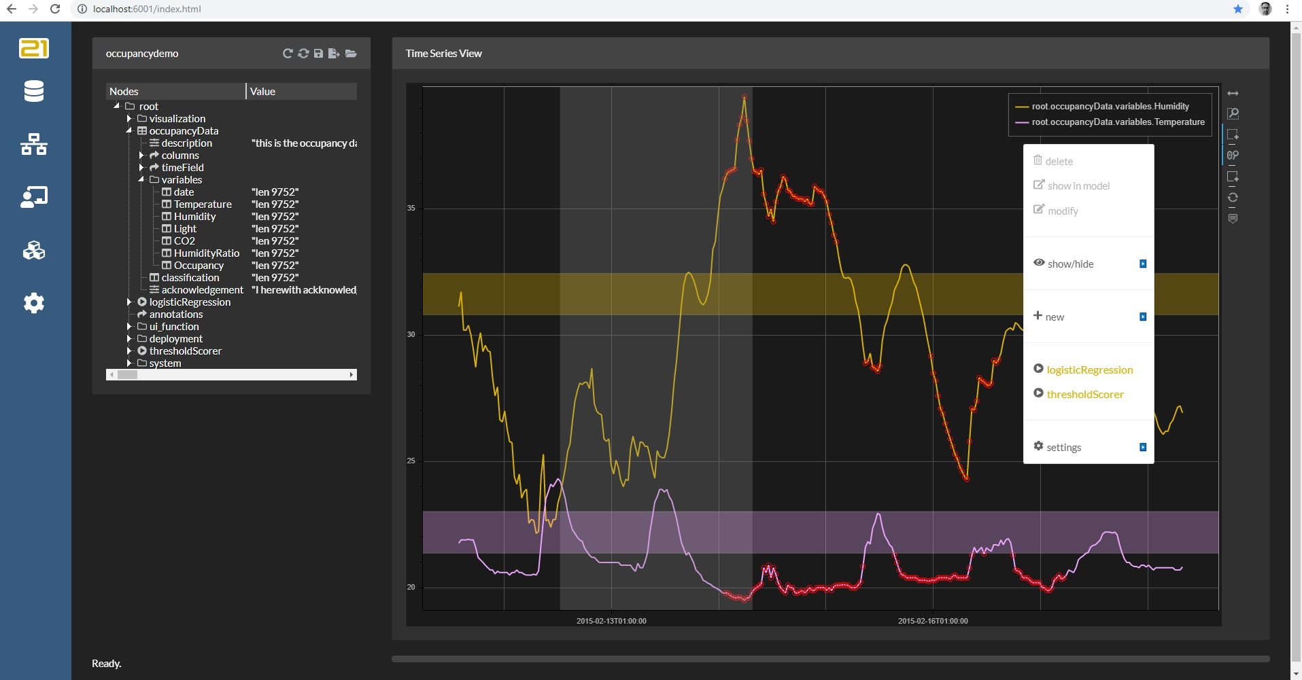Select the HumidityRatio variable node
The height and width of the screenshot is (680, 1302).
(x=207, y=253)
